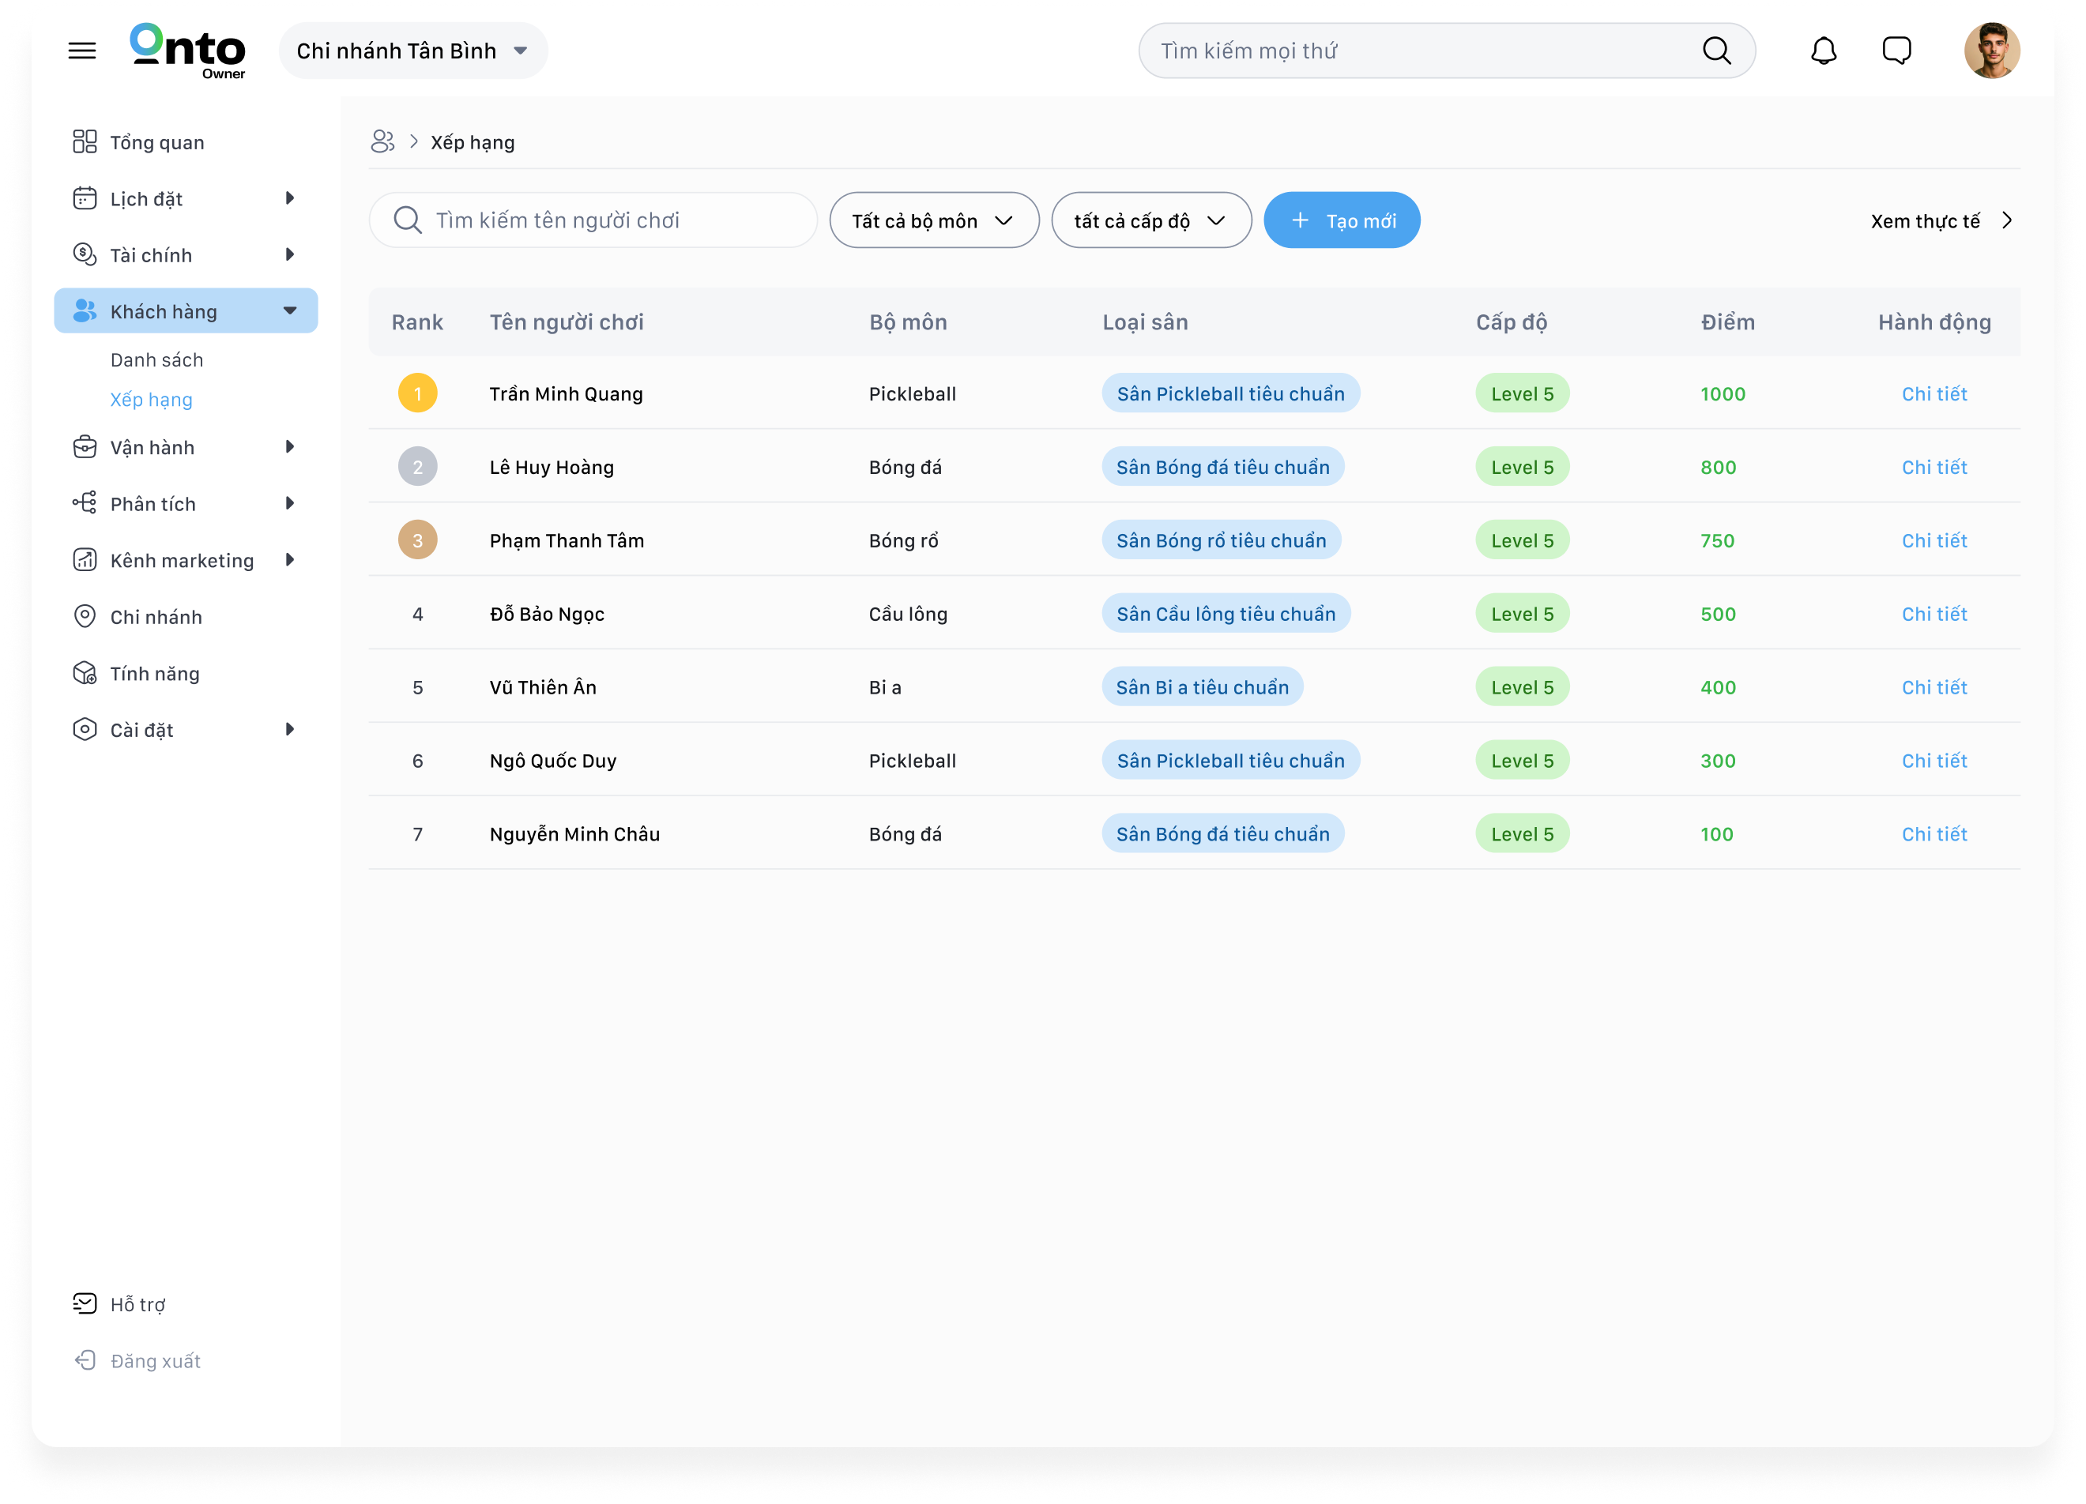2086x1504 pixels.
Task: Open the Tất cả bộ môn filter
Action: [x=933, y=220]
